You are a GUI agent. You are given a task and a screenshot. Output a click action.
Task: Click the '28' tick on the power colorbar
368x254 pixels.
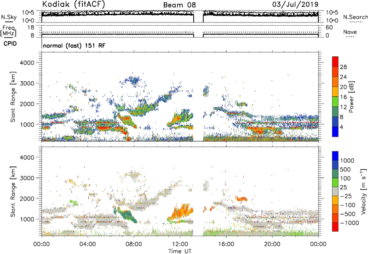343,67
